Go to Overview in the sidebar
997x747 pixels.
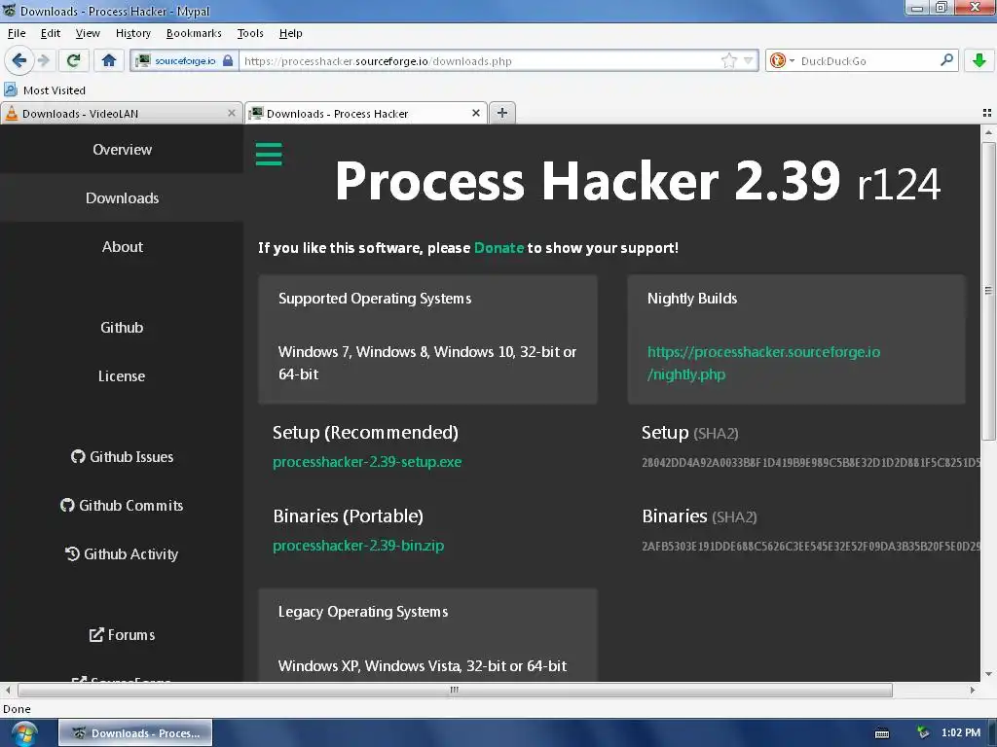(x=122, y=149)
